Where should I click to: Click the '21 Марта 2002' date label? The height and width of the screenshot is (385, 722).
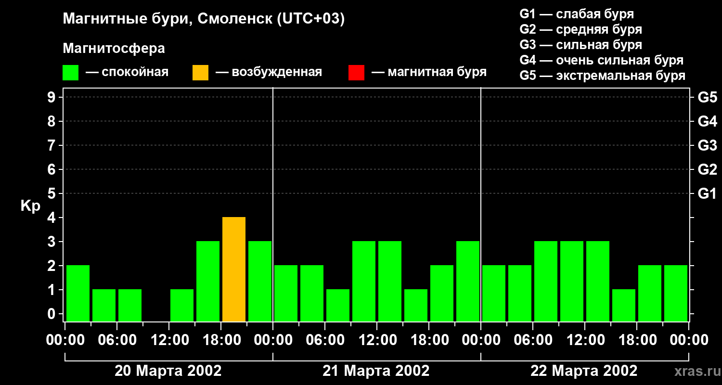coord(376,371)
